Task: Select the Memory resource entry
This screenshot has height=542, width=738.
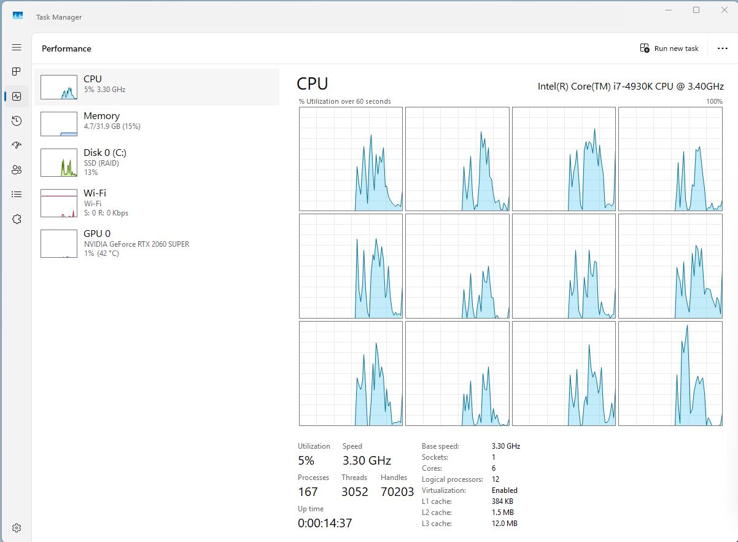Action: [x=157, y=123]
